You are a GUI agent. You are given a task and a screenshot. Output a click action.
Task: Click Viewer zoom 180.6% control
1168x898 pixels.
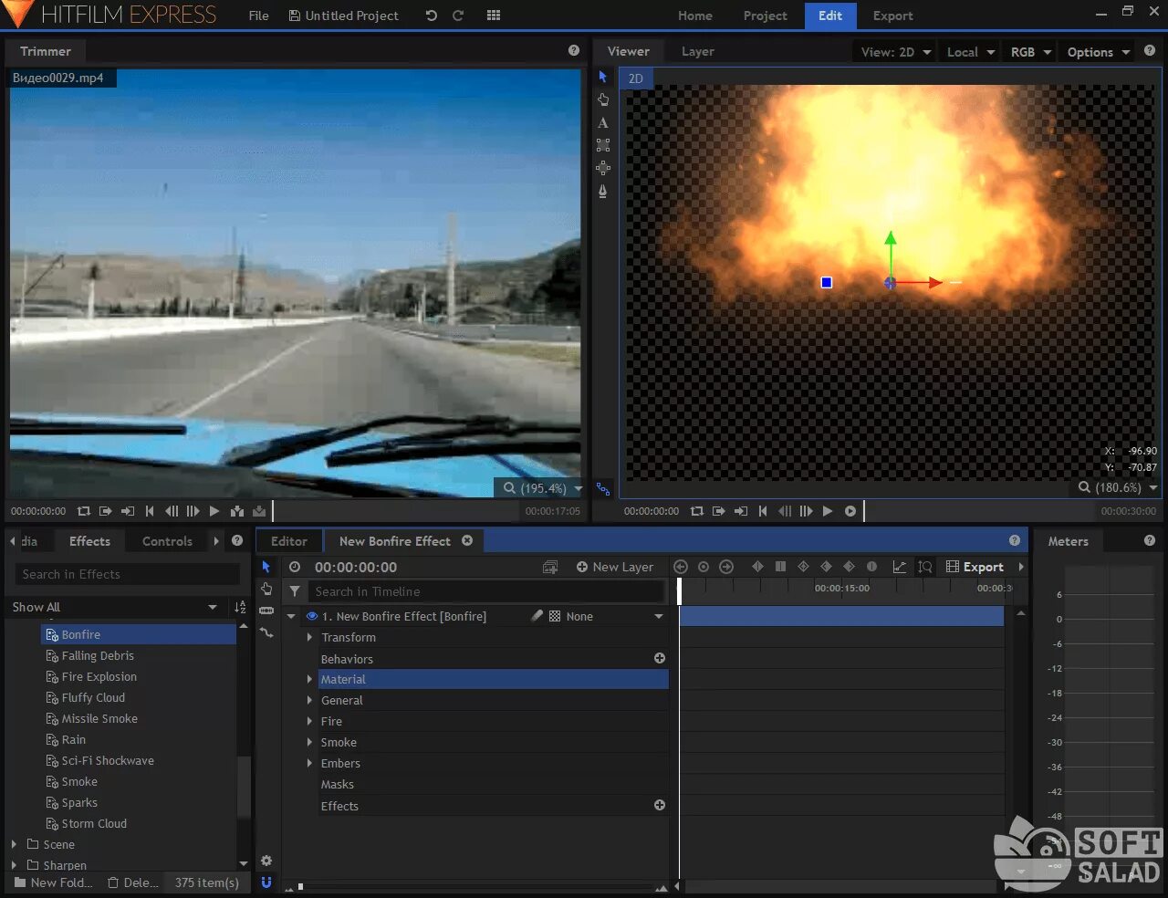point(1118,487)
